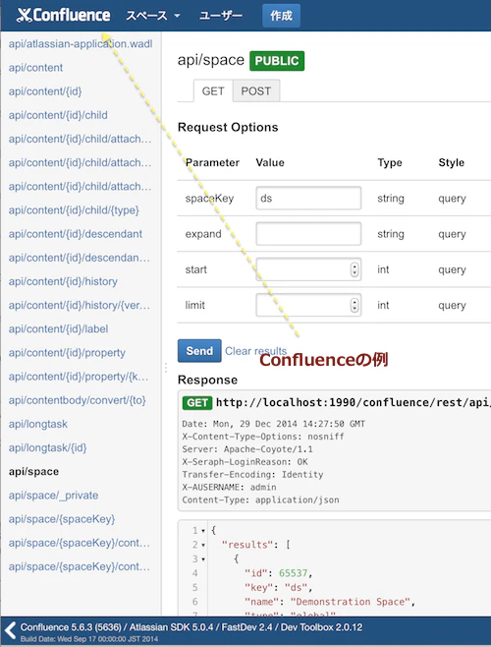This screenshot has height=647, width=491.
Task: Select the bold api/space sidebar entry
Action: point(33,472)
